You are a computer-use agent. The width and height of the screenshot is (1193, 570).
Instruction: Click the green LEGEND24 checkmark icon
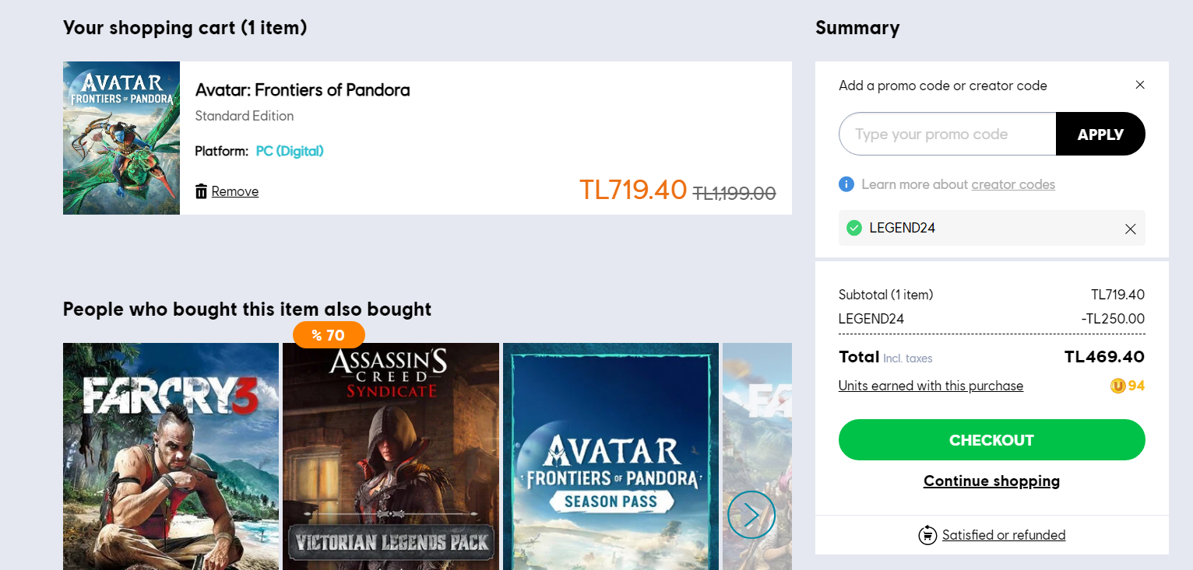click(x=854, y=228)
